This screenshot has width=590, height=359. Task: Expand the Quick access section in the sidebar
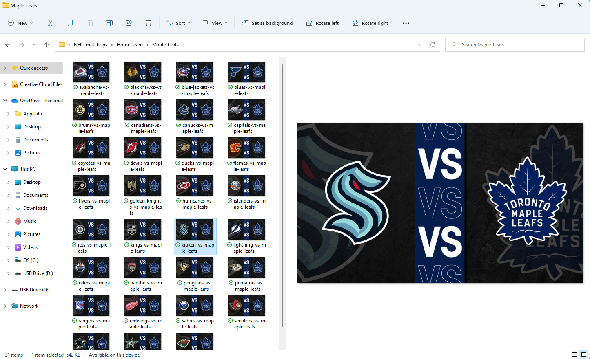(x=5, y=68)
